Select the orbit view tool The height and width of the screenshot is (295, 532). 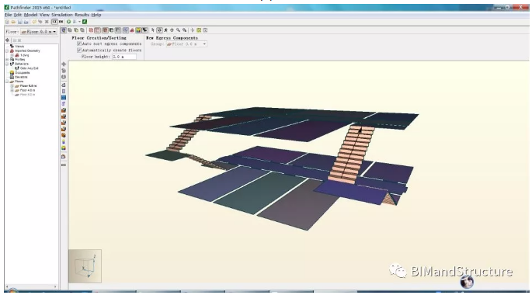[x=159, y=30]
